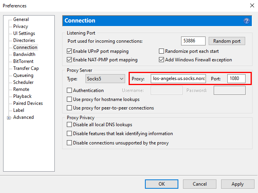Expand the Advanced tree node

(x=9, y=118)
